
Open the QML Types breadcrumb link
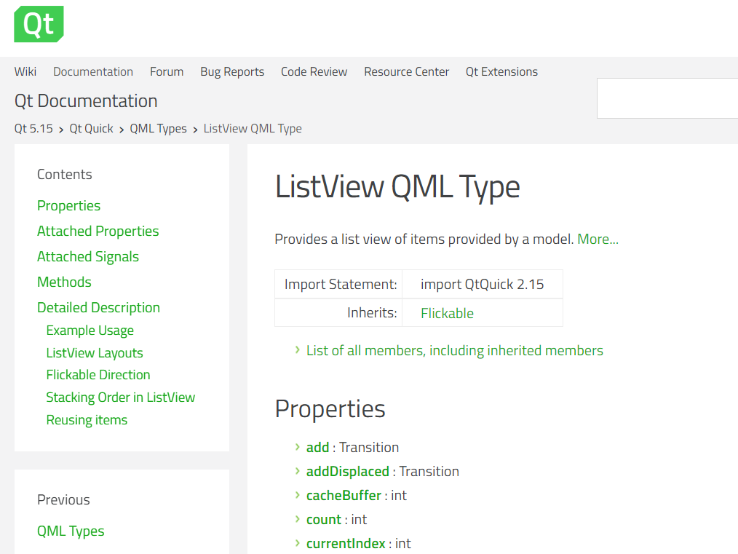click(x=158, y=129)
